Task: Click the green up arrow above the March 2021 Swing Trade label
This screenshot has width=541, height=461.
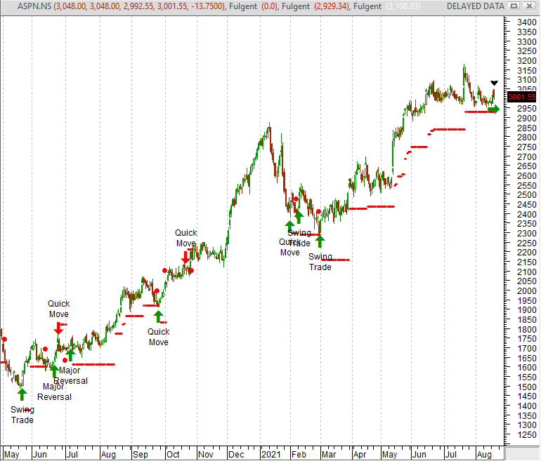Action: click(320, 241)
